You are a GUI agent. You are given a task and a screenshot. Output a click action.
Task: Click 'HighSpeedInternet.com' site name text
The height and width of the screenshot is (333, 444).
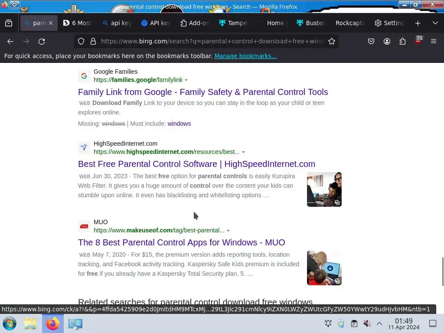click(125, 144)
